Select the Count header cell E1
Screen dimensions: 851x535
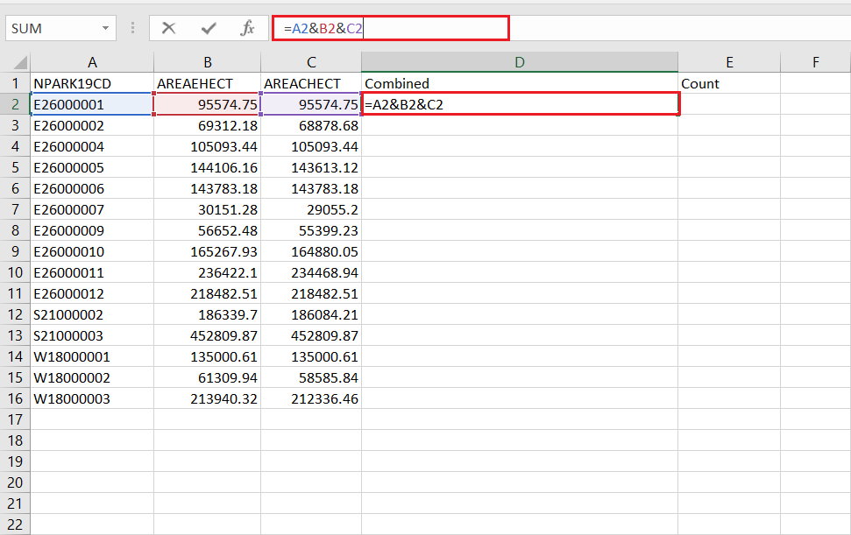729,83
